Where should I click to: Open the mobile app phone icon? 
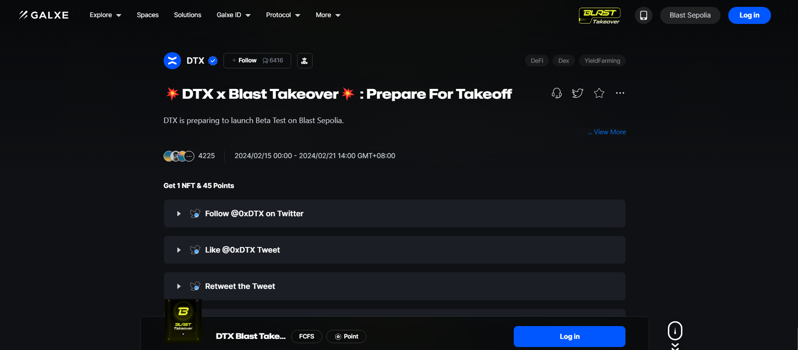click(x=643, y=15)
